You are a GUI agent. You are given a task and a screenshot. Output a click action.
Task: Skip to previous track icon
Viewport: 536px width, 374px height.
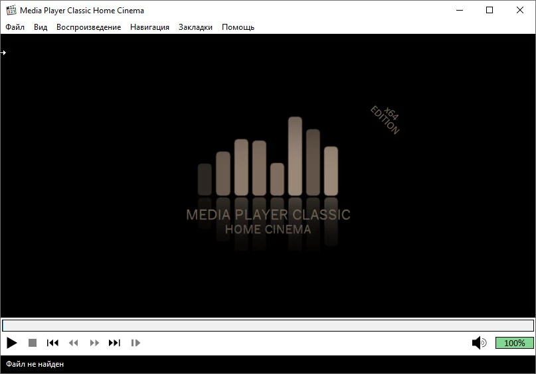point(52,343)
